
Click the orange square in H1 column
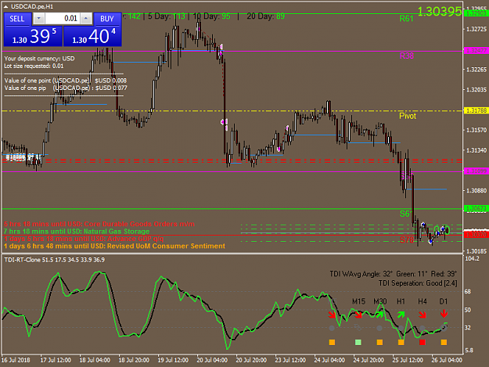401,343
